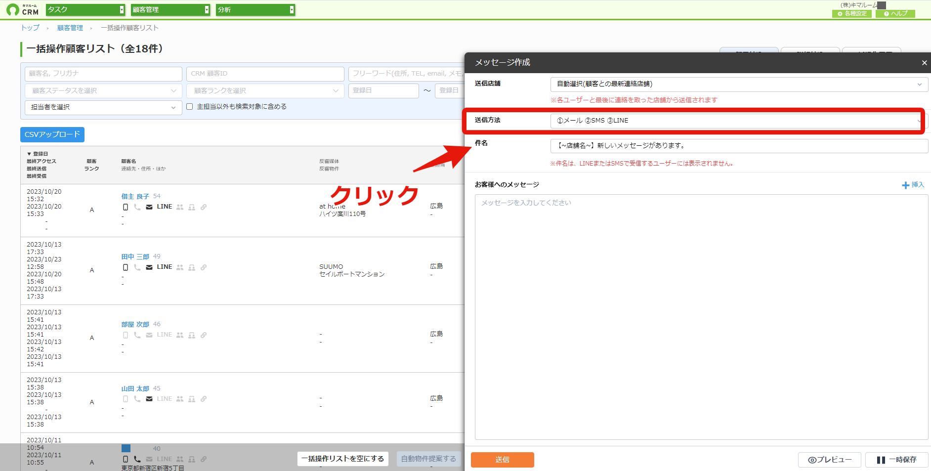Click link icon in 田中 三郎 row
The image size is (931, 471).
204,267
